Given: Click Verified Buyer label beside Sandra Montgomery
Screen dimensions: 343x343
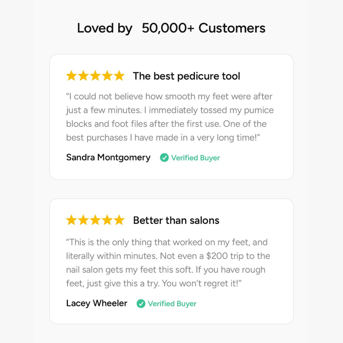Looking at the screenshot, I should pyautogui.click(x=195, y=158).
